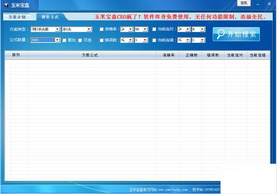Tick the 错误数 checkbox
277x194 pixels.
102,40
